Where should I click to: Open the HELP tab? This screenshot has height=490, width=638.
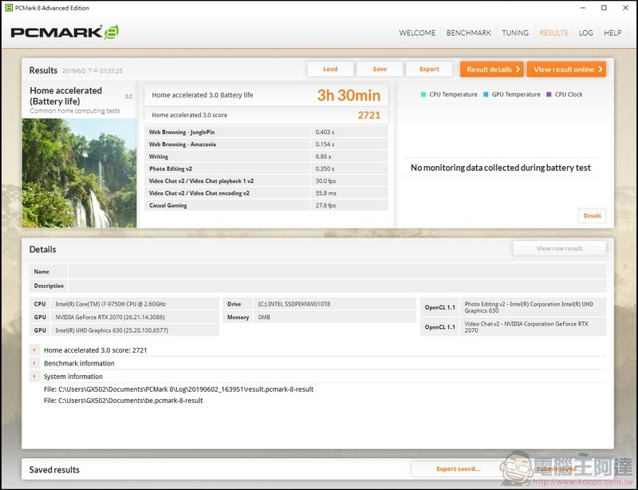point(612,33)
